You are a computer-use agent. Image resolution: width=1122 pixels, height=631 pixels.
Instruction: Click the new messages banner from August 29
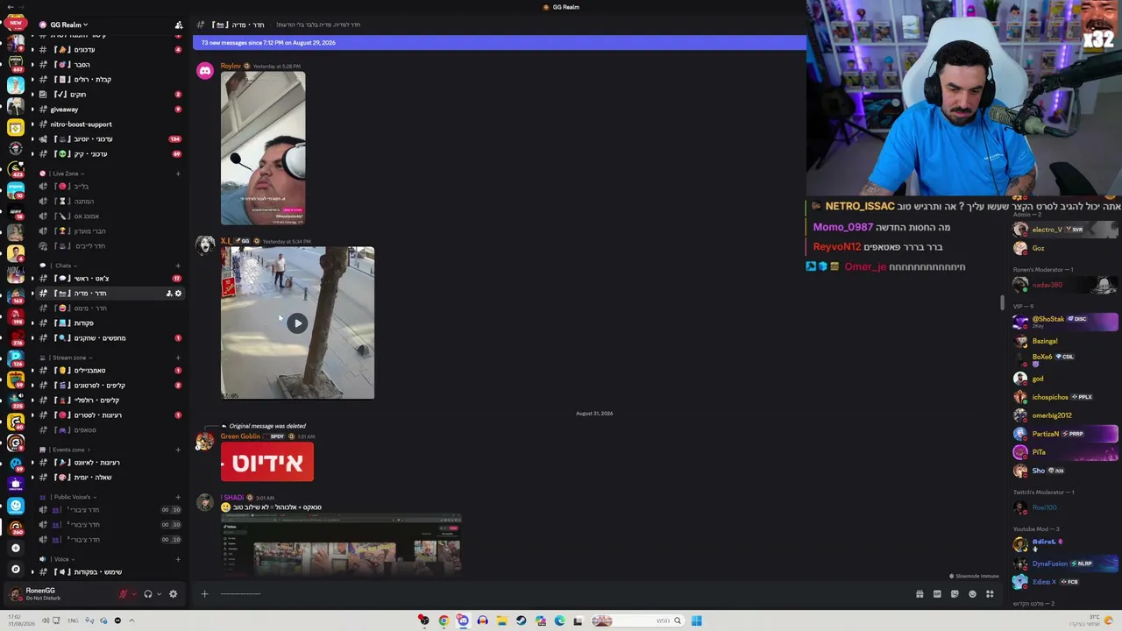tap(499, 42)
